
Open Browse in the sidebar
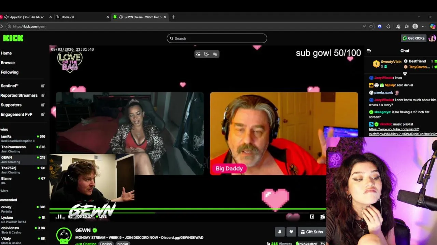pos(8,63)
